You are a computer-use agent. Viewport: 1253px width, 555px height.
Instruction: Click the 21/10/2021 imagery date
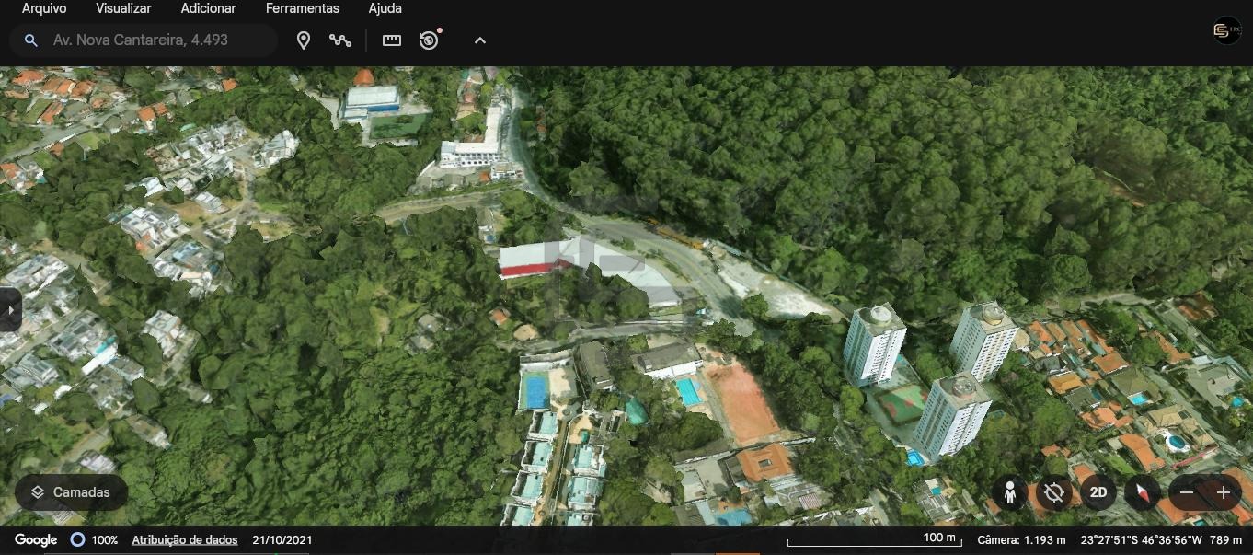(x=282, y=540)
